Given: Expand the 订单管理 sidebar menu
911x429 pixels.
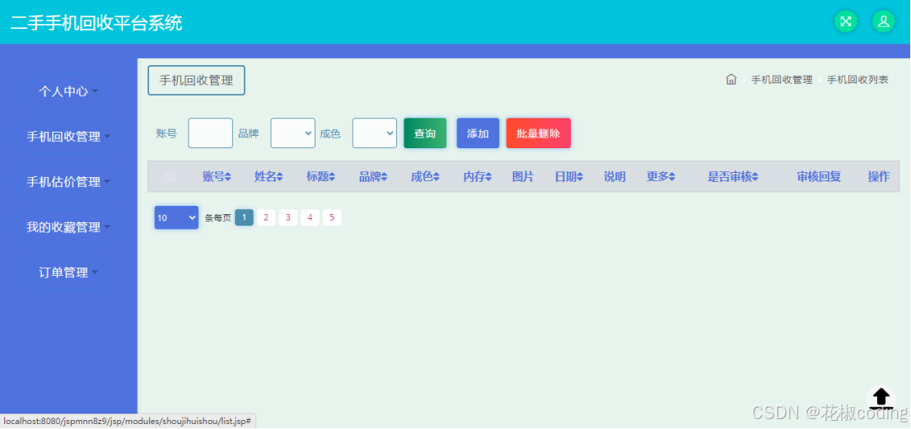Looking at the screenshot, I should pyautogui.click(x=68, y=273).
